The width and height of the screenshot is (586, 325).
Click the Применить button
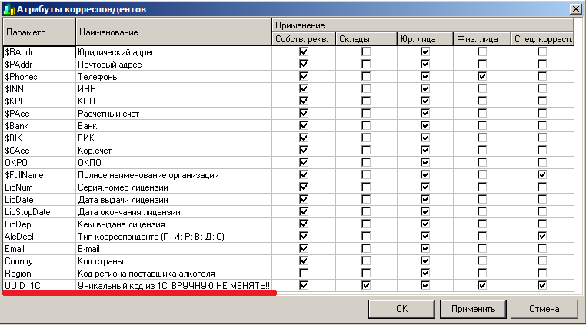(473, 309)
